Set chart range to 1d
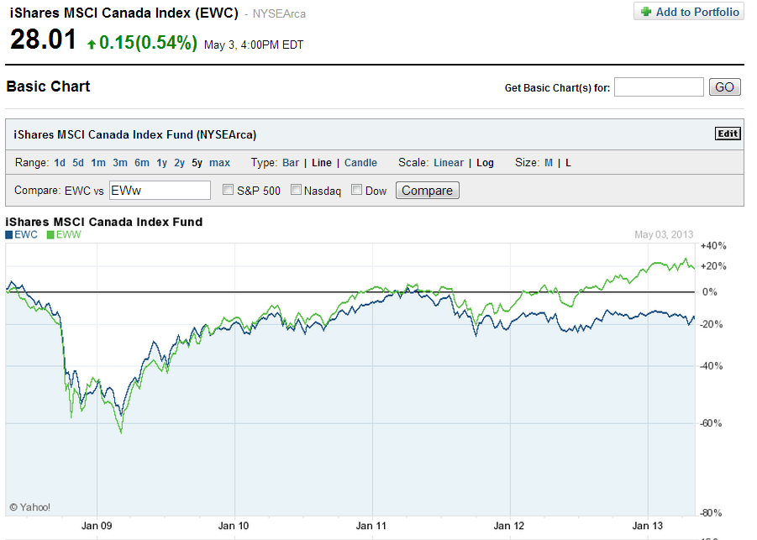This screenshot has width=757, height=540. (60, 163)
